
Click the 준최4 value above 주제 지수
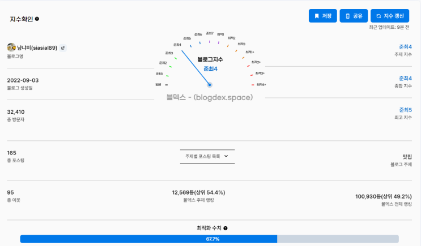406,47
